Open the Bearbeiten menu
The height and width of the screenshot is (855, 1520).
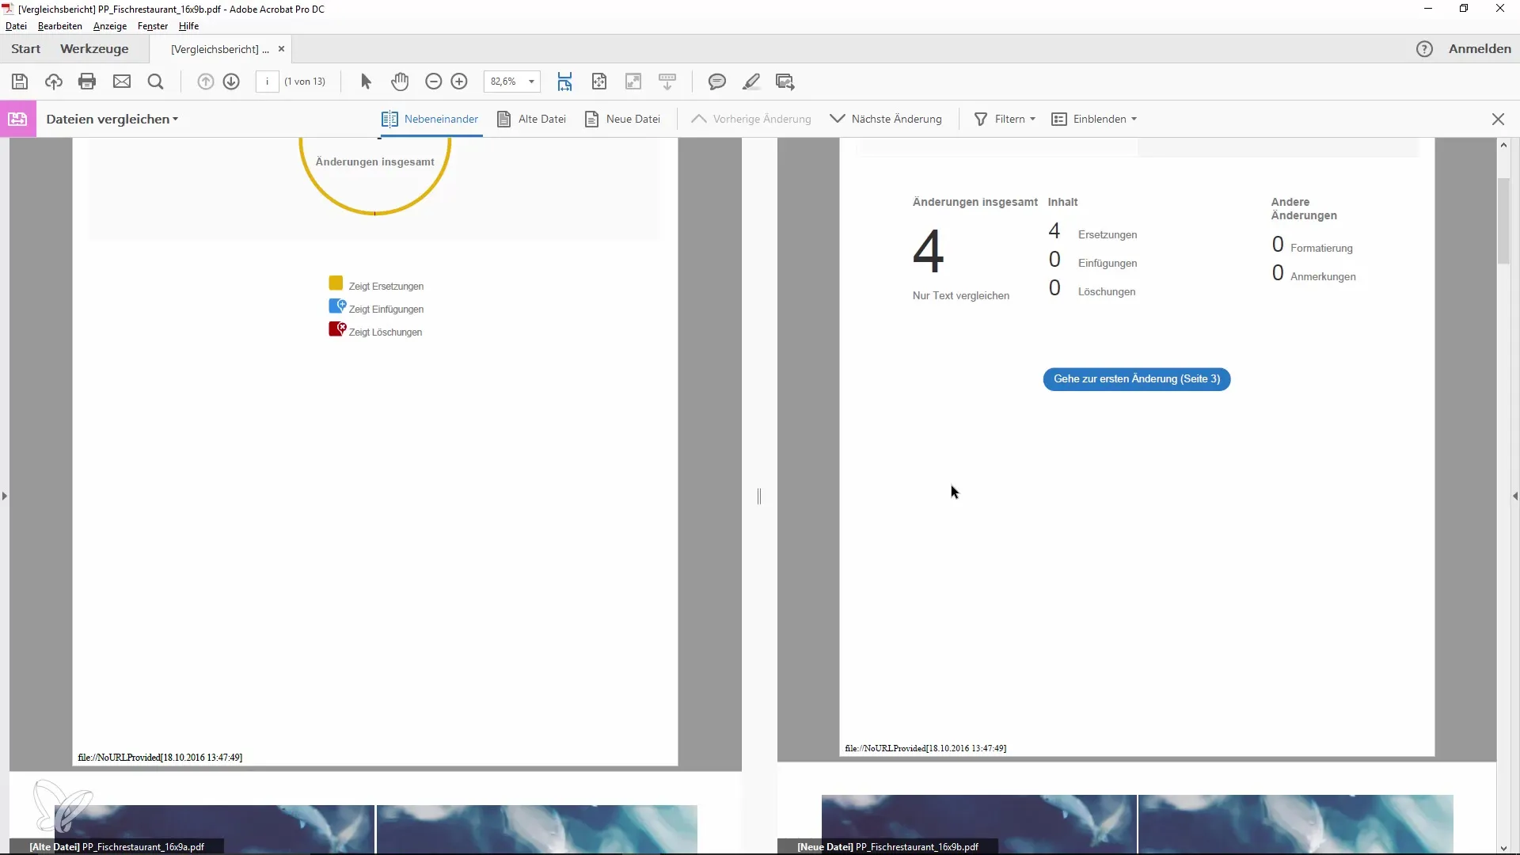coord(60,26)
